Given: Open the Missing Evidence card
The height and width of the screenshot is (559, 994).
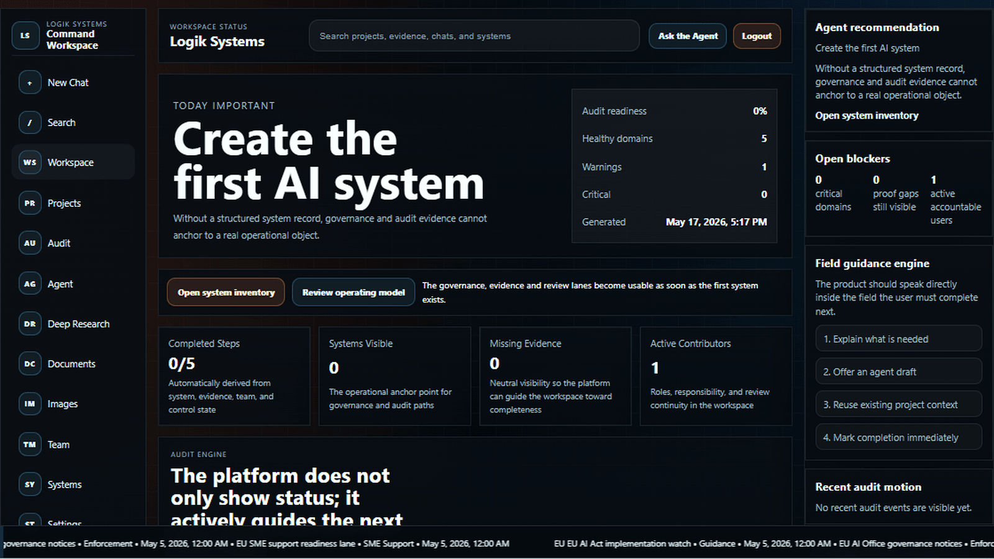Looking at the screenshot, I should click(555, 376).
